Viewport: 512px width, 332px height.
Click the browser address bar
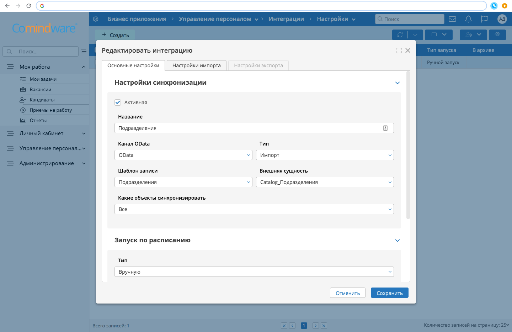pyautogui.click(x=261, y=6)
